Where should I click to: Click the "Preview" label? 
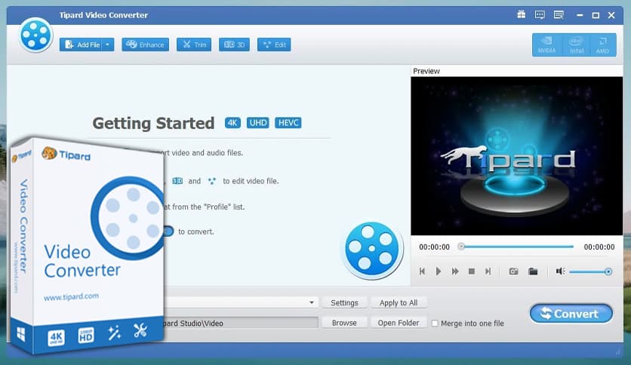click(426, 71)
